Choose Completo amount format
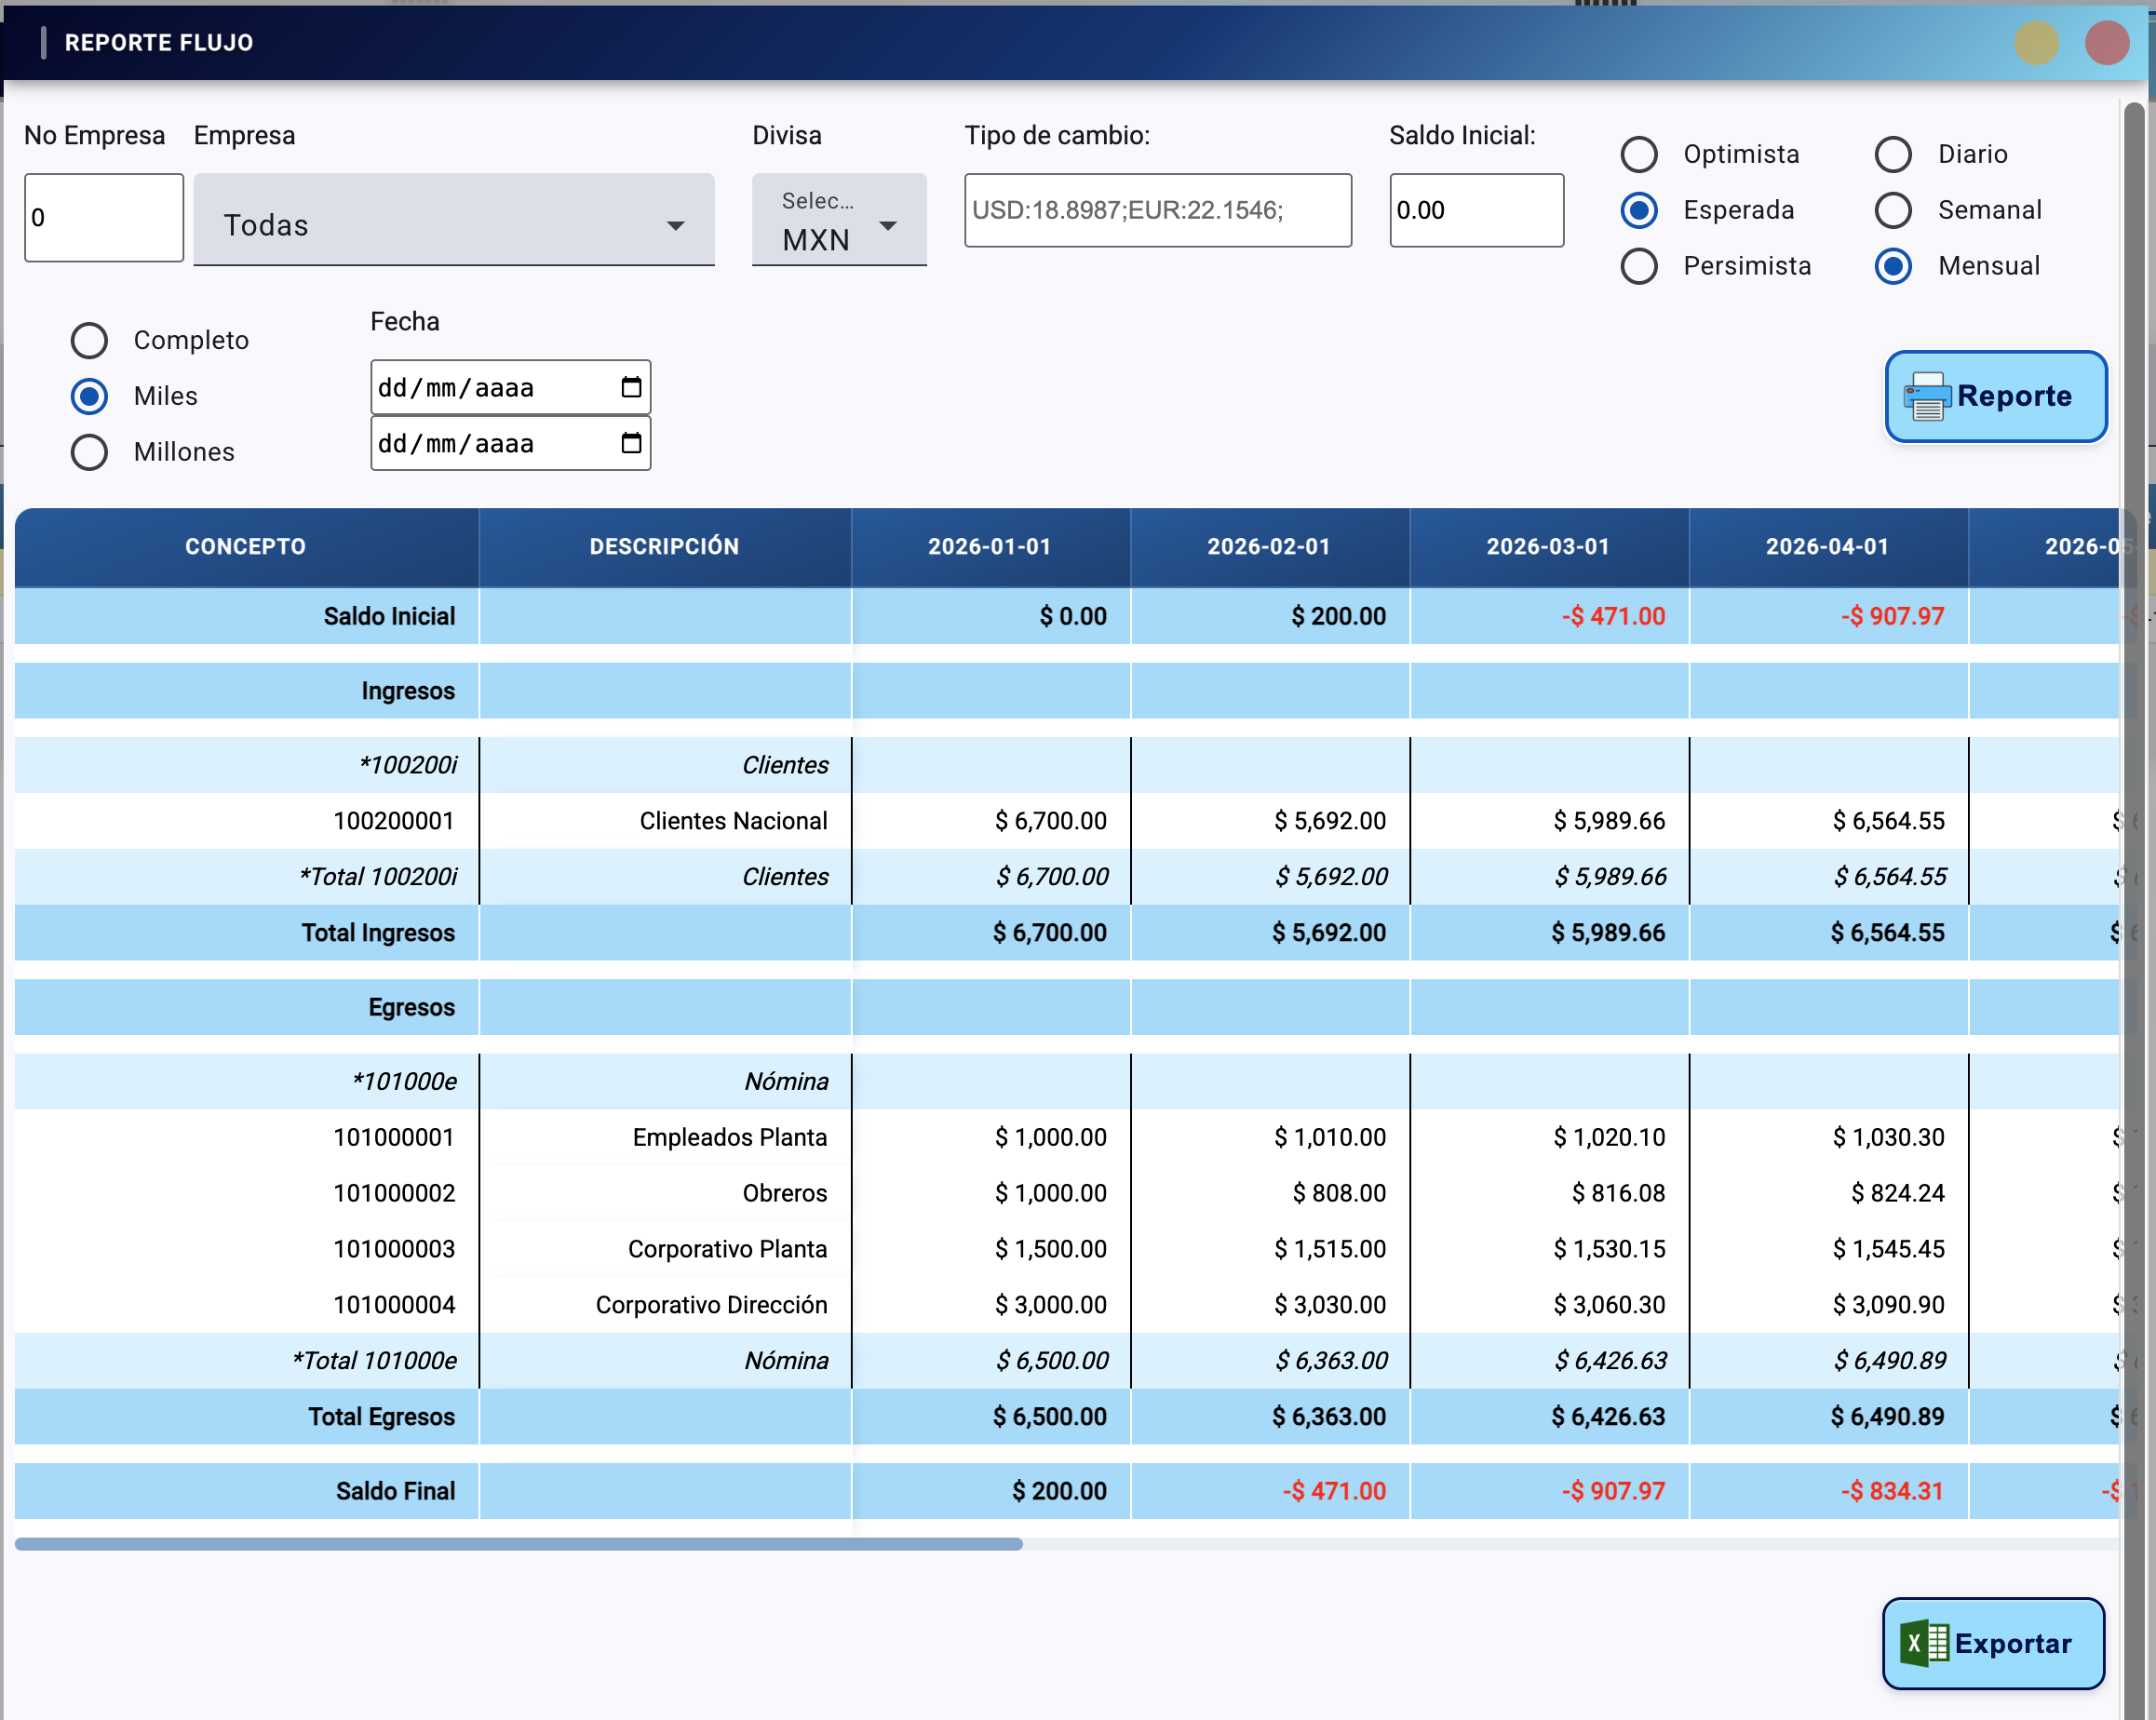The width and height of the screenshot is (2156, 1720). 89,340
